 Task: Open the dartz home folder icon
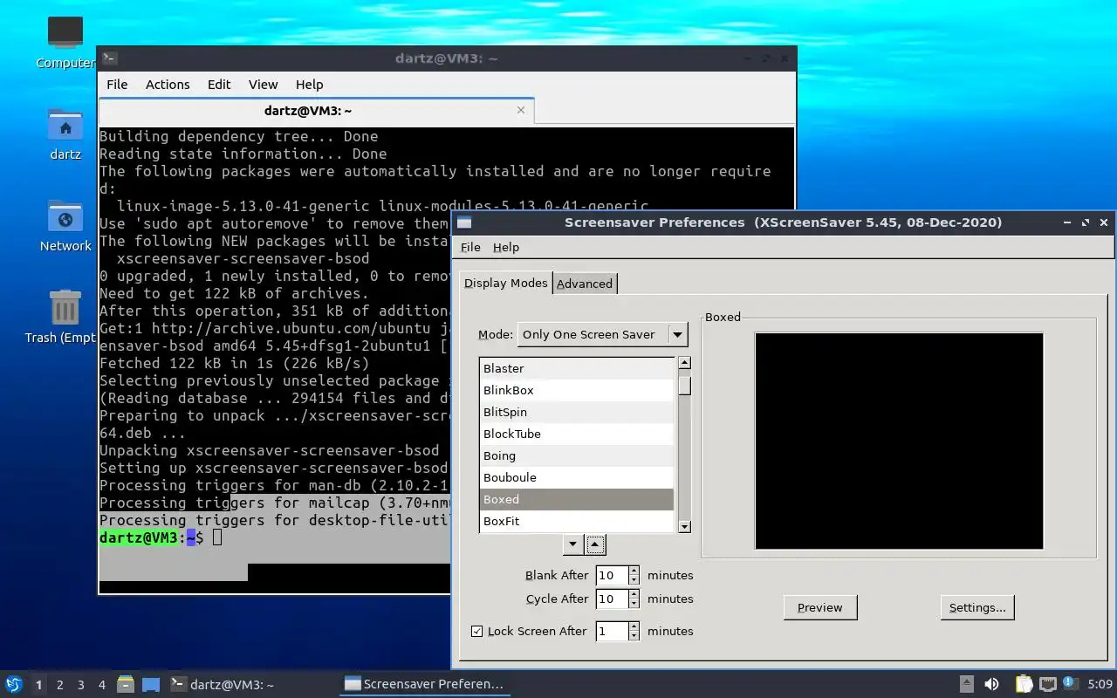pos(65,126)
